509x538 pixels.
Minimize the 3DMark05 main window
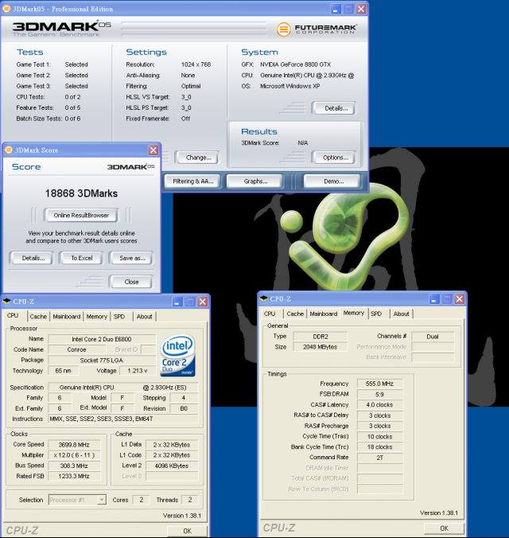point(336,9)
